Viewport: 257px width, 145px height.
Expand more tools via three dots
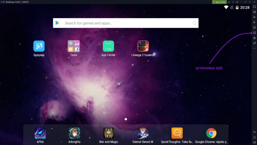click(x=254, y=48)
